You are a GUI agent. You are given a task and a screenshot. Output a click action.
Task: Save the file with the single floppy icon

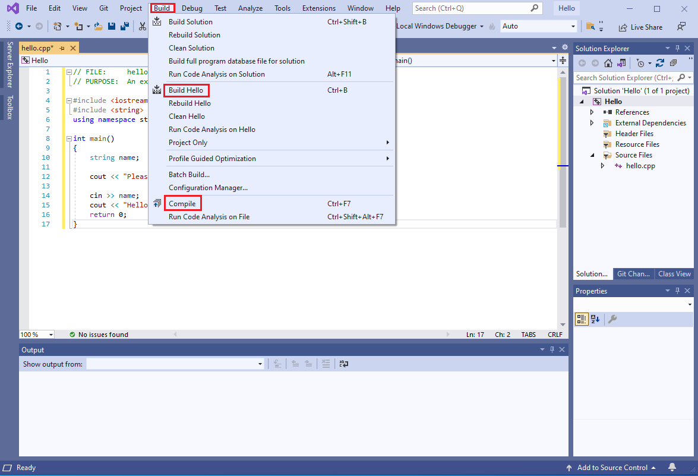[112, 26]
